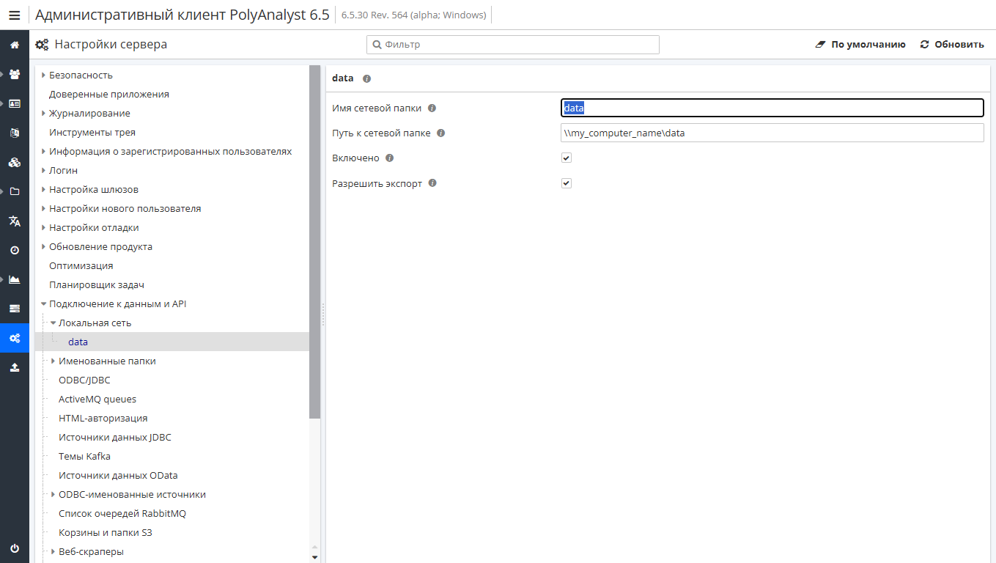Image resolution: width=996 pixels, height=563 pixels.
Task: Click the По умолчанию button
Action: coord(860,45)
